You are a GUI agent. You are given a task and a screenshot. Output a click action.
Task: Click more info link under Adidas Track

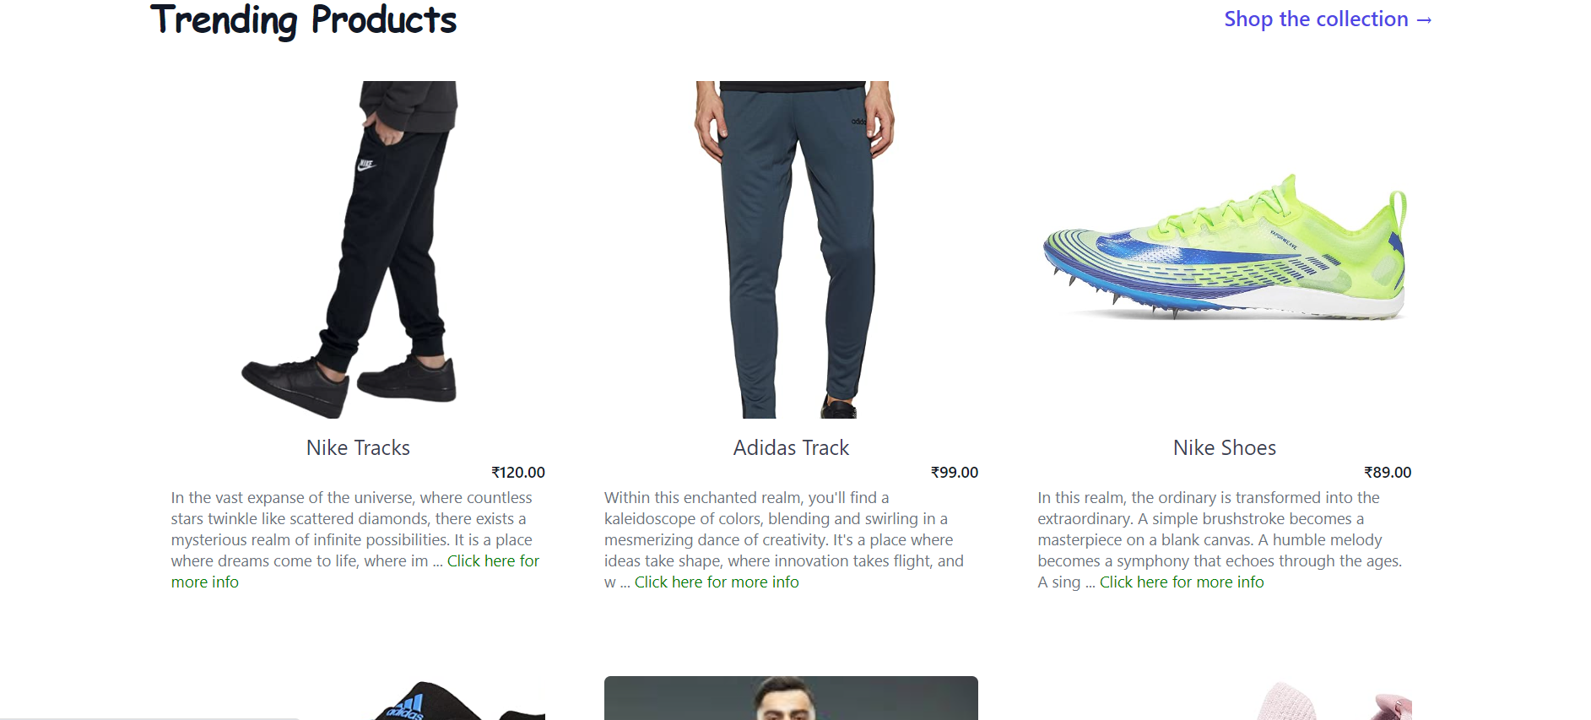point(717,582)
